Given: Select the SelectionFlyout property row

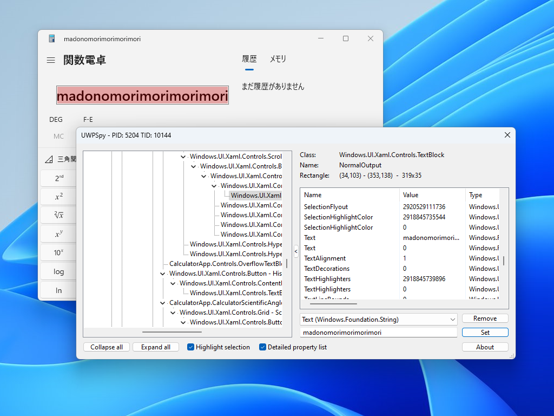Looking at the screenshot, I should tap(400, 206).
